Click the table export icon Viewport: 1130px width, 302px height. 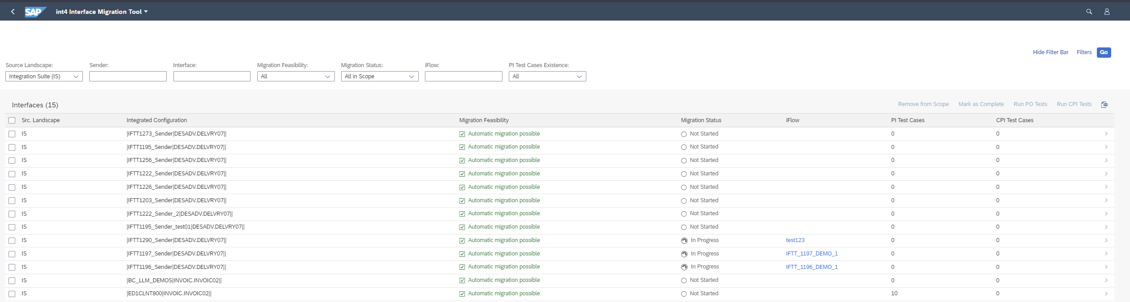coord(1104,104)
